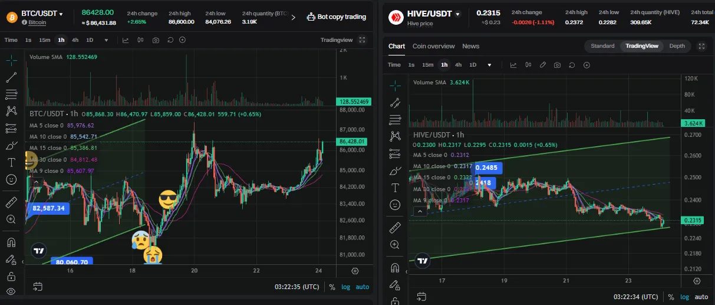Select TradingView mode in HIVE panel
The width and height of the screenshot is (715, 305).
(x=642, y=46)
